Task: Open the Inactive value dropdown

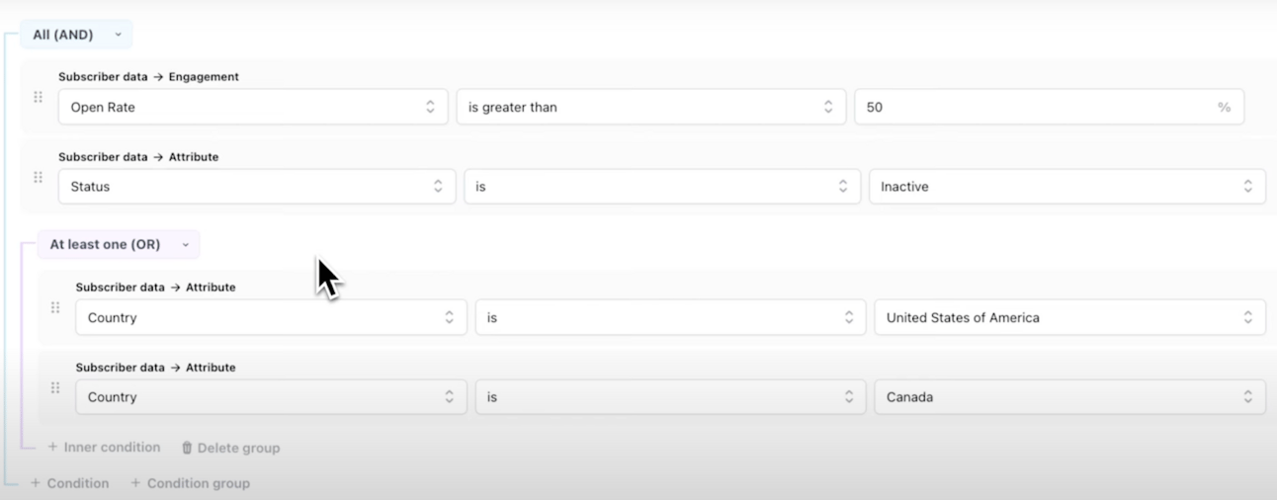Action: point(1066,187)
